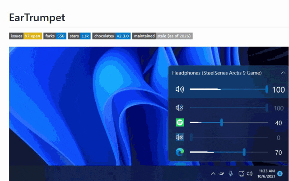Unmute the app row showing 0
The image size is (289, 181).
(180, 137)
